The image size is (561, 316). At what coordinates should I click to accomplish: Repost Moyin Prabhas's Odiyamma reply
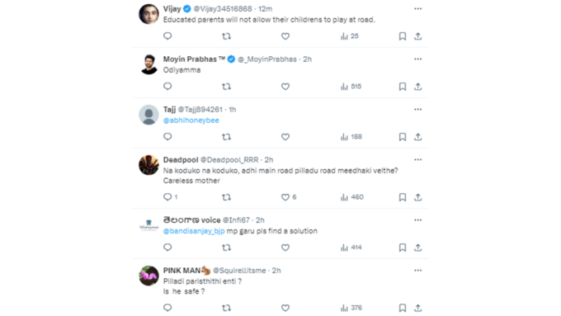(x=226, y=87)
